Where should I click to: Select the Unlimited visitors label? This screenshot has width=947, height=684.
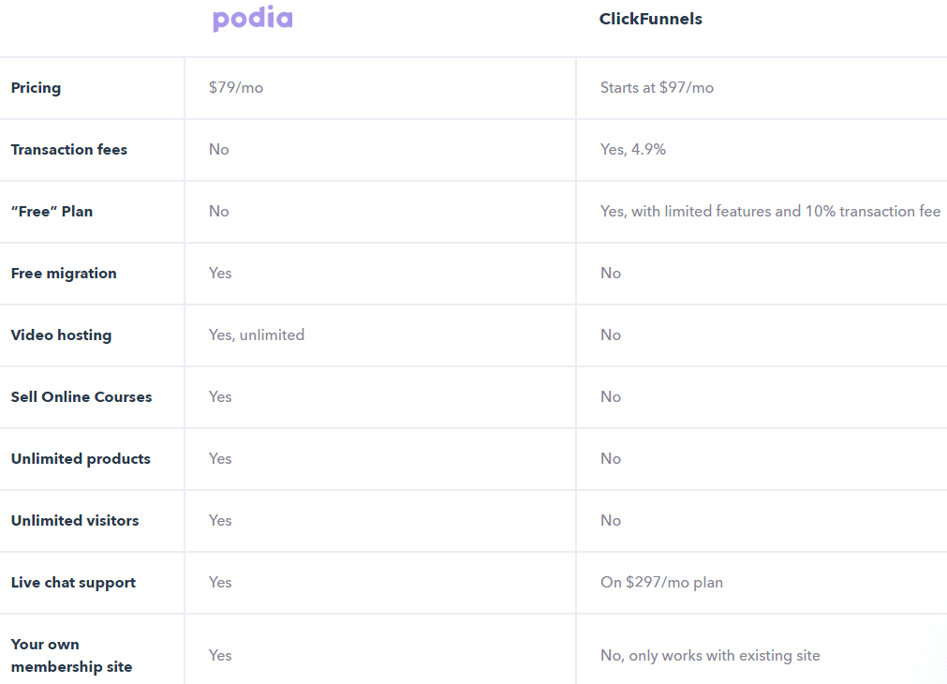tap(75, 520)
